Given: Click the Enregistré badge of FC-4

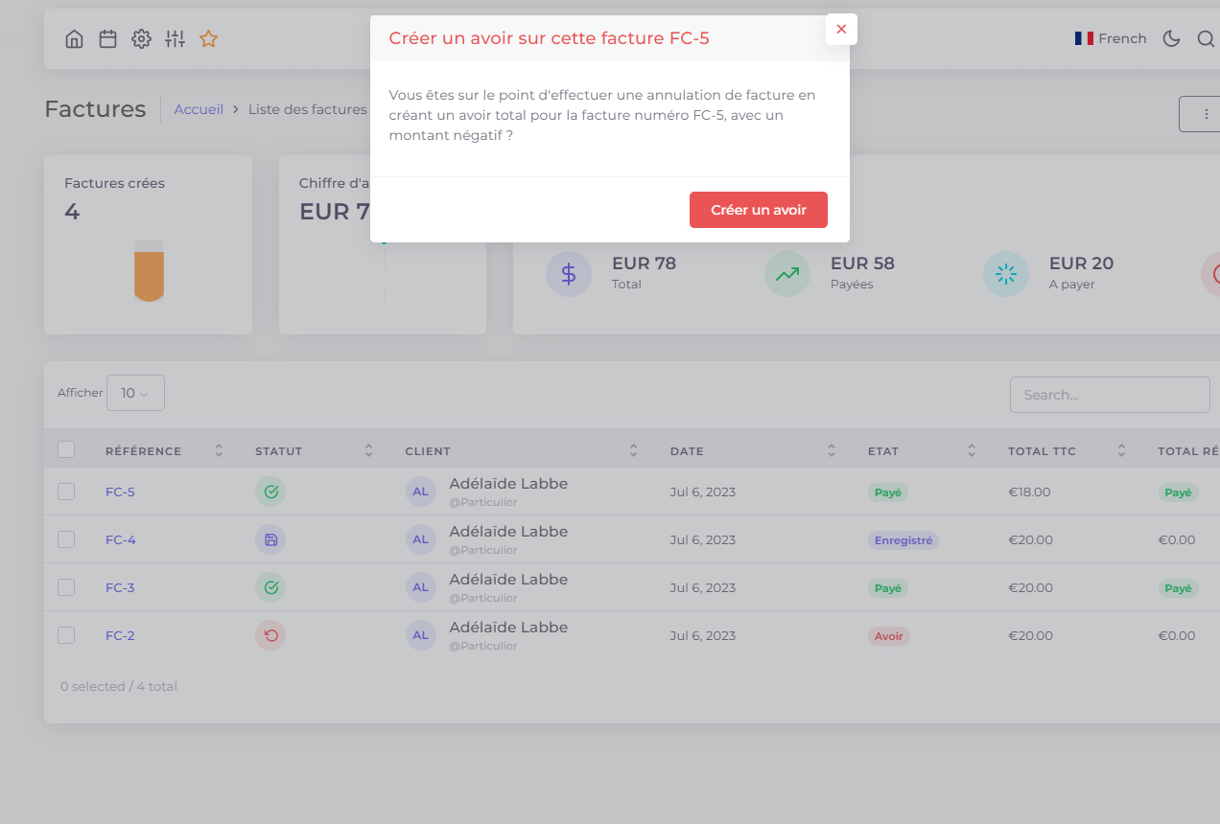Looking at the screenshot, I should 903,540.
